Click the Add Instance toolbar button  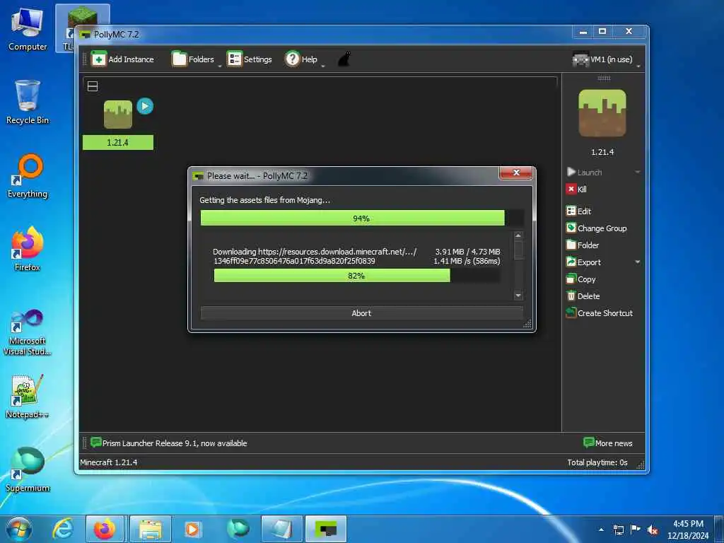123,59
